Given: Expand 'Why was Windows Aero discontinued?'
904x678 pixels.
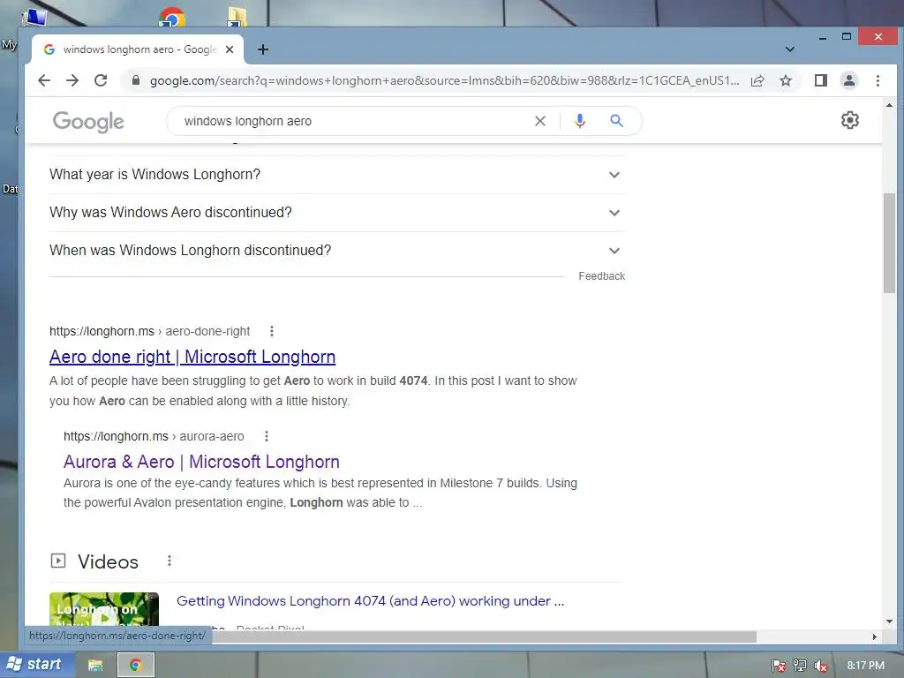Looking at the screenshot, I should click(337, 213).
